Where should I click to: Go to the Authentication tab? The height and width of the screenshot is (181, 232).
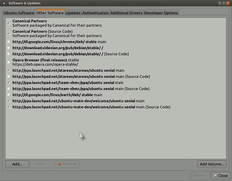pyautogui.click(x=96, y=13)
